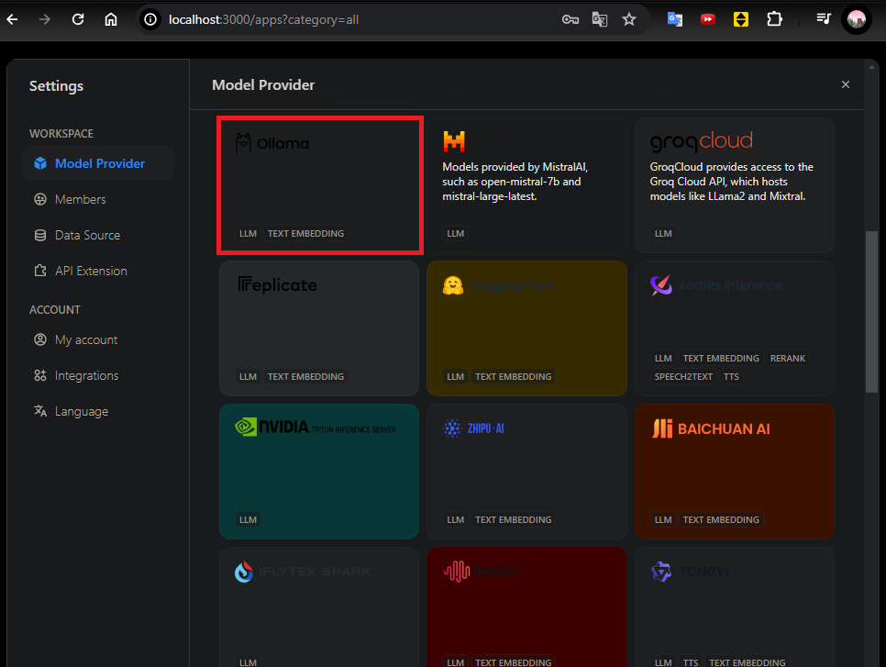Click the API Extension puzzle icon

coord(40,271)
